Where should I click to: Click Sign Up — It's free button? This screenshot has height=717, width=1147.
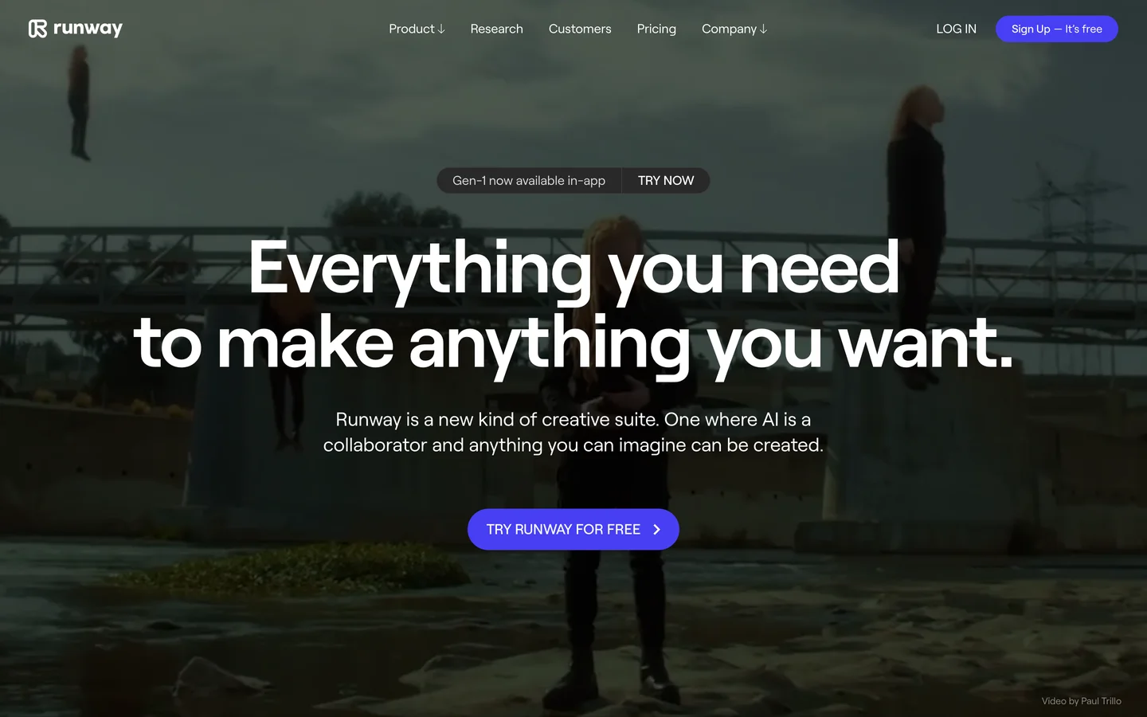[x=1057, y=29]
